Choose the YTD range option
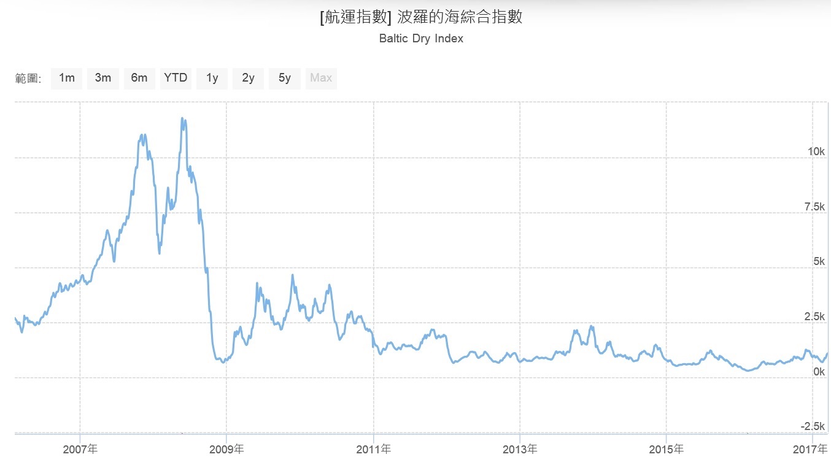 [176, 78]
